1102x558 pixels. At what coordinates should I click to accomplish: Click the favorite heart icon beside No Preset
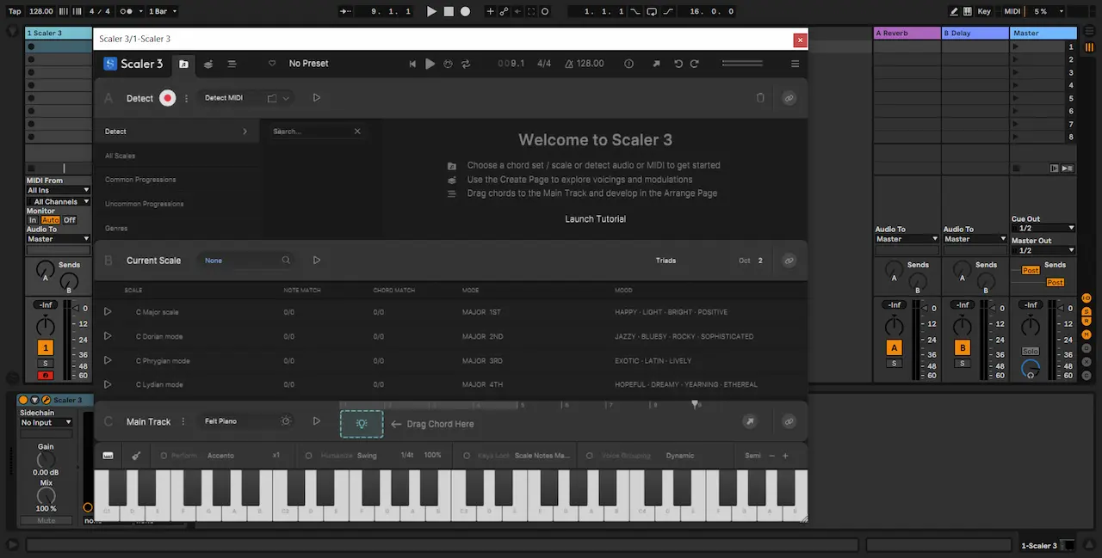pyautogui.click(x=272, y=64)
